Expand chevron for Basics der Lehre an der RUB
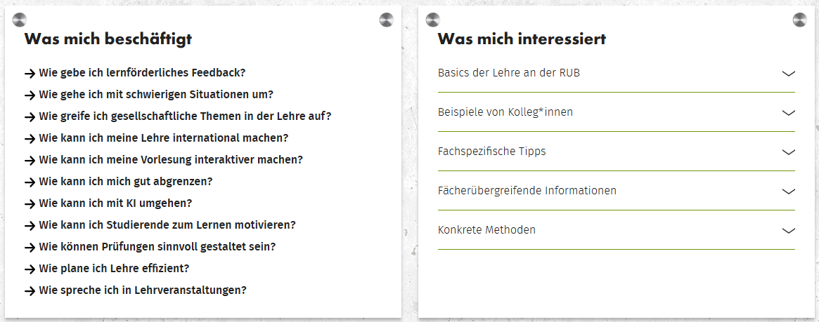 (x=788, y=73)
